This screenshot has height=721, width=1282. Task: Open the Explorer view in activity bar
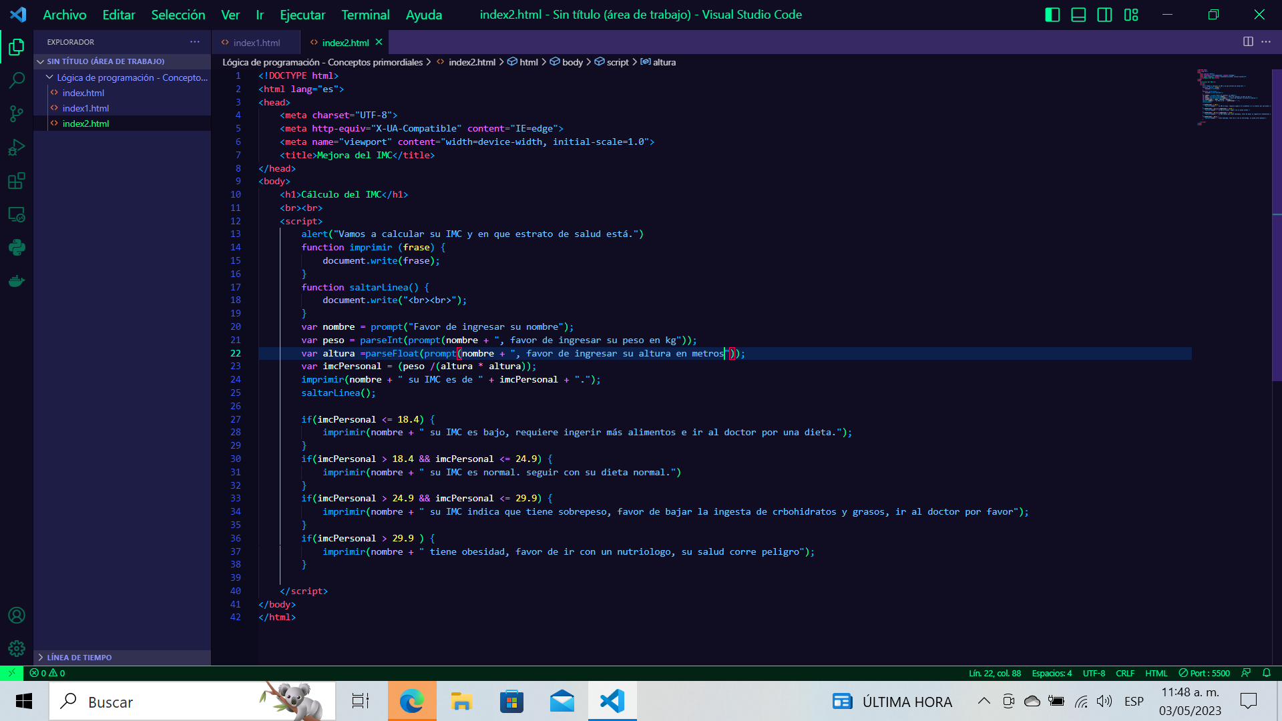point(17,47)
